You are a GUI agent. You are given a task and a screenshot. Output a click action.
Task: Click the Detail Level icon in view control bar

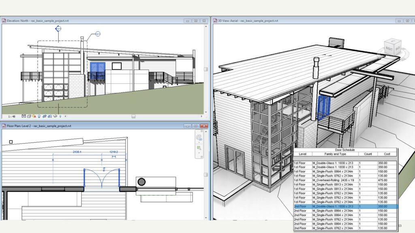tap(24, 116)
